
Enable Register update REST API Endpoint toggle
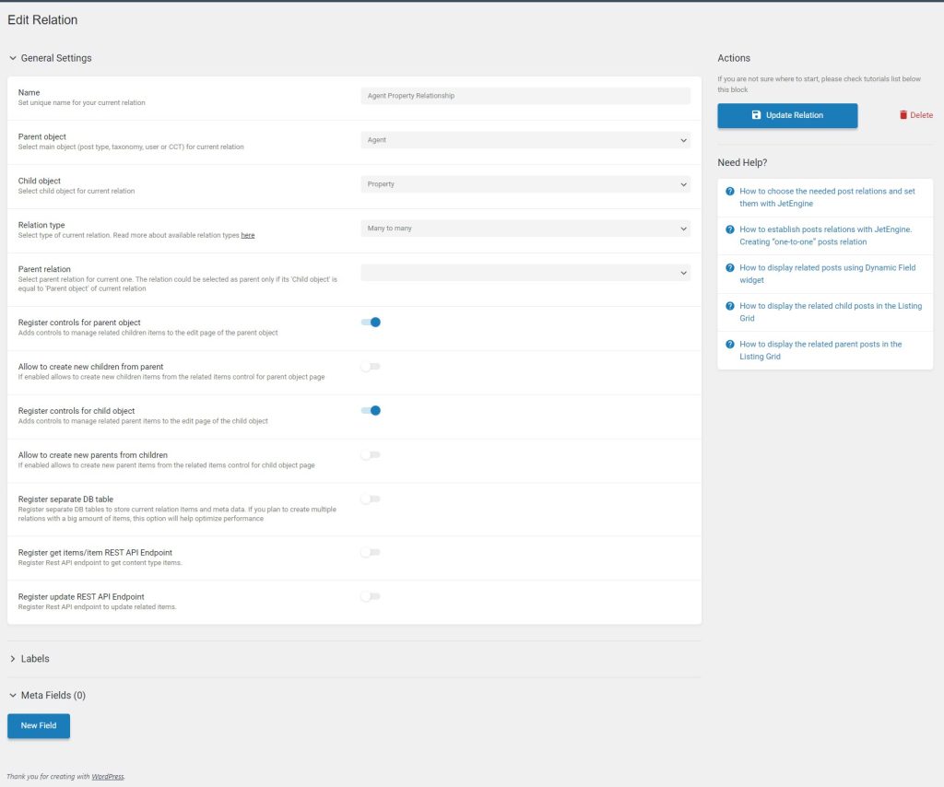point(371,597)
